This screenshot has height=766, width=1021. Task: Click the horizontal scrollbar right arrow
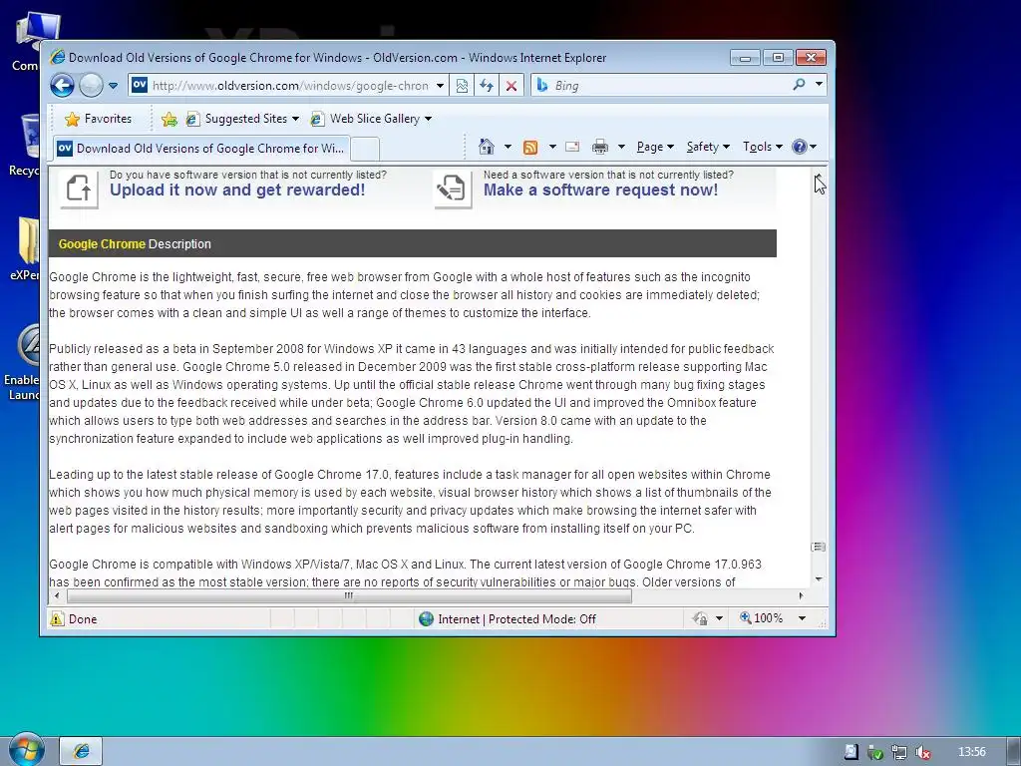(801, 596)
